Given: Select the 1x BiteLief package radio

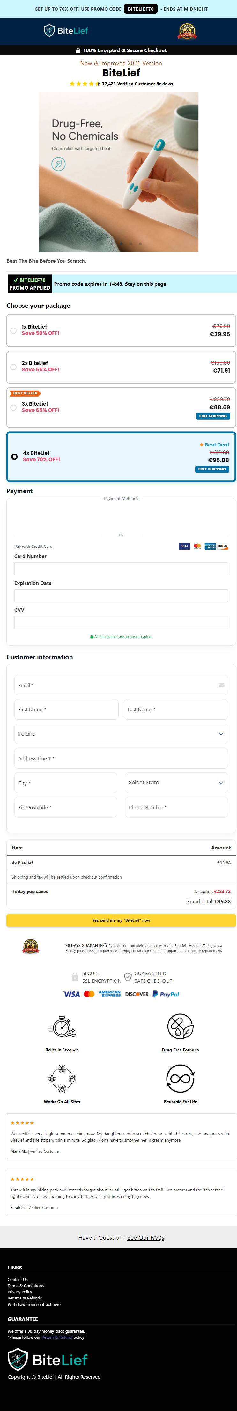Looking at the screenshot, I should click(x=14, y=330).
